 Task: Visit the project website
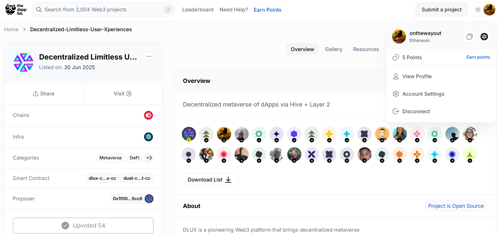click(x=123, y=94)
